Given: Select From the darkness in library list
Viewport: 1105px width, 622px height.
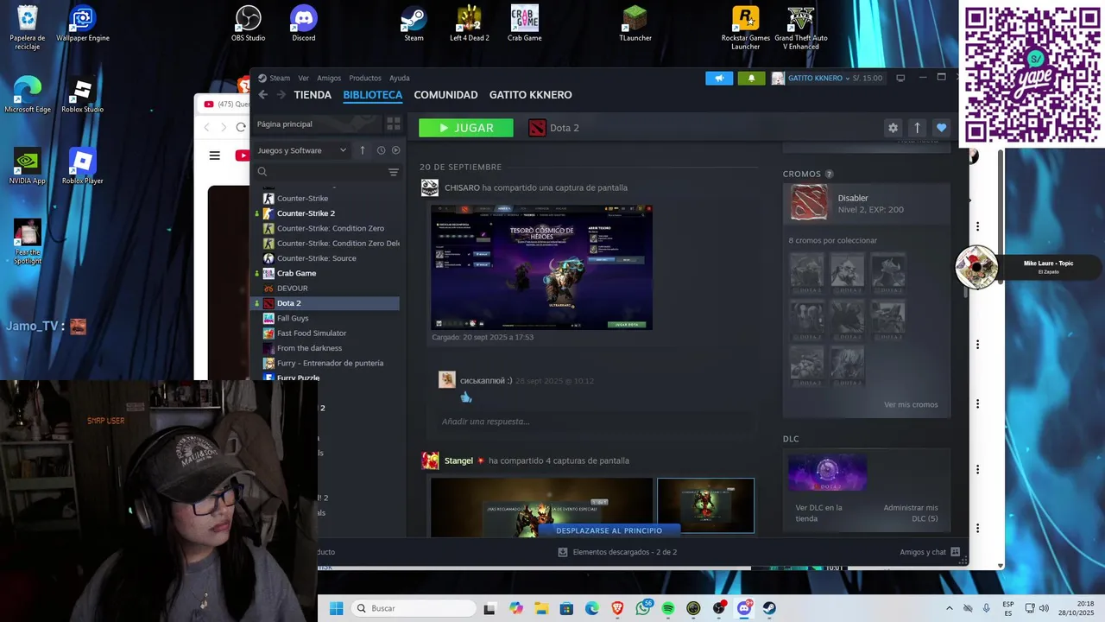Looking at the screenshot, I should tap(309, 348).
